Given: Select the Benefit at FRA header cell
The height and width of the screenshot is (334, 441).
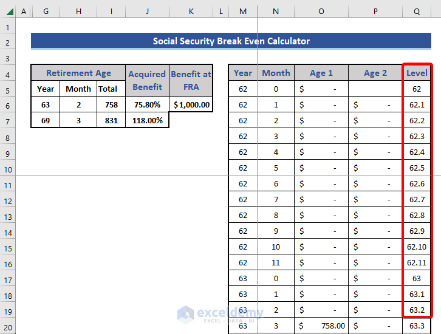Looking at the screenshot, I should 191,80.
